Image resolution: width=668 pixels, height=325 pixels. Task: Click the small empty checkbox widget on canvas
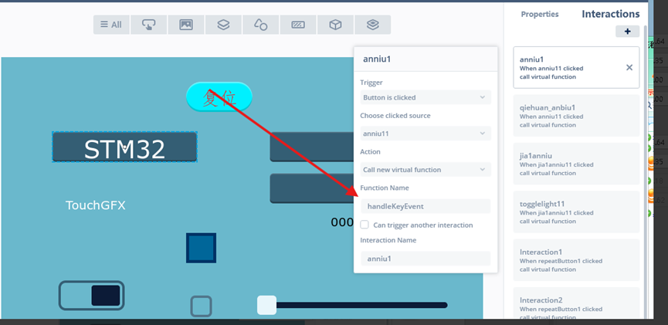tap(201, 306)
